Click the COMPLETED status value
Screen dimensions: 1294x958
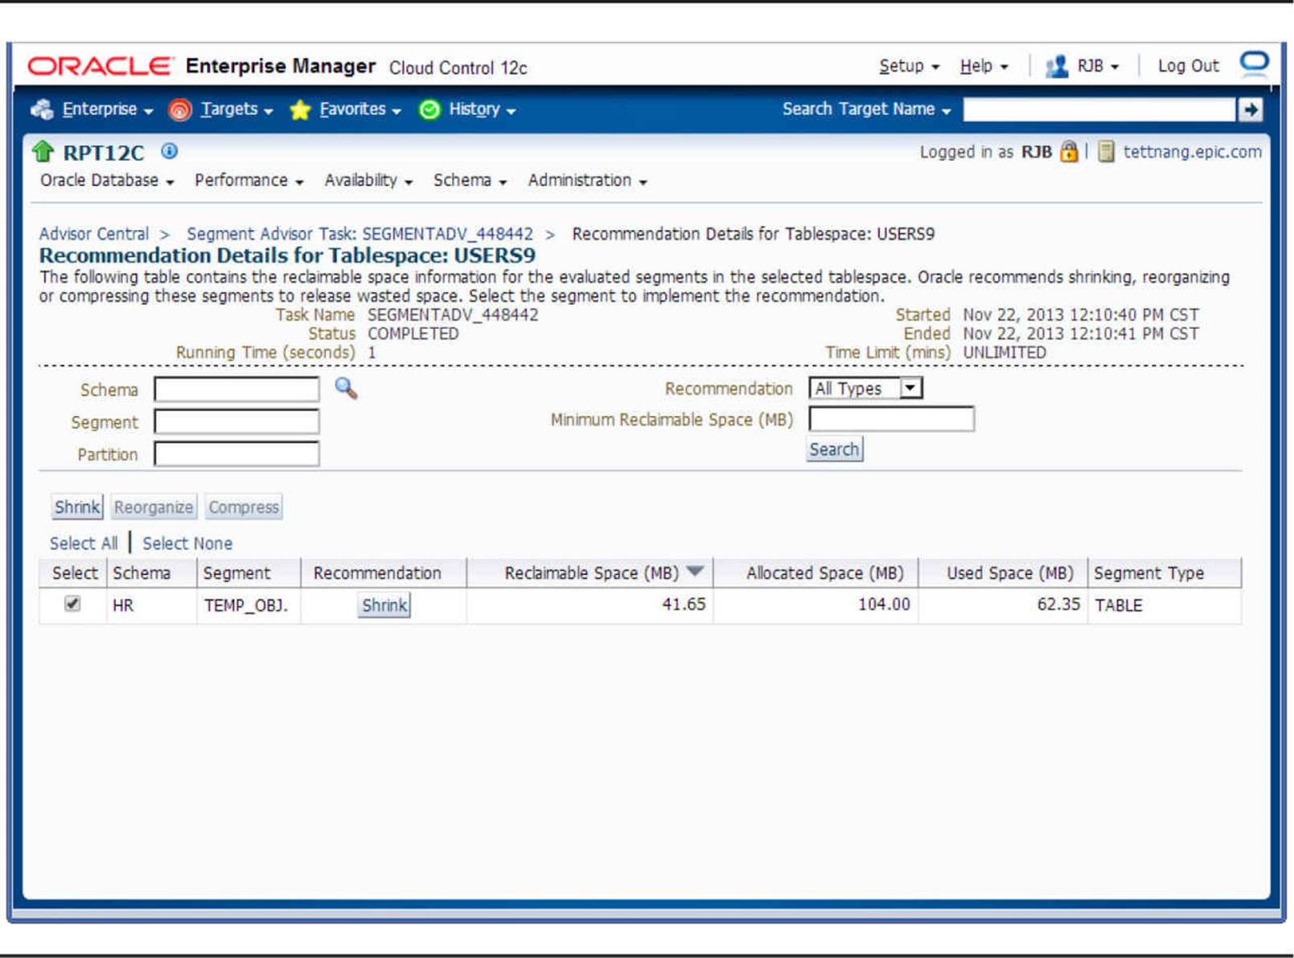pyautogui.click(x=413, y=334)
